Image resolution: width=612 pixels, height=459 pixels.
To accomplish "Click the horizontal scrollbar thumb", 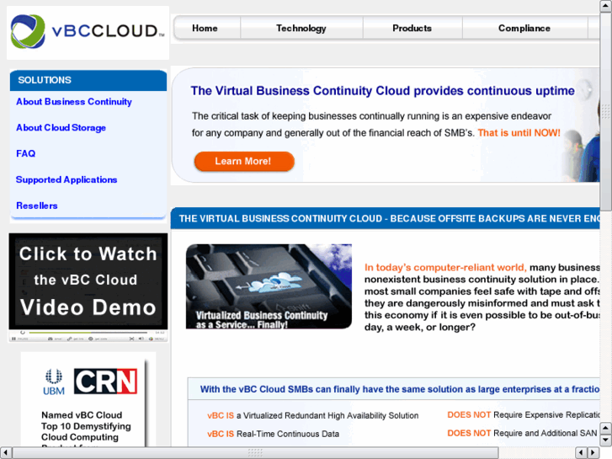I will (x=255, y=453).
